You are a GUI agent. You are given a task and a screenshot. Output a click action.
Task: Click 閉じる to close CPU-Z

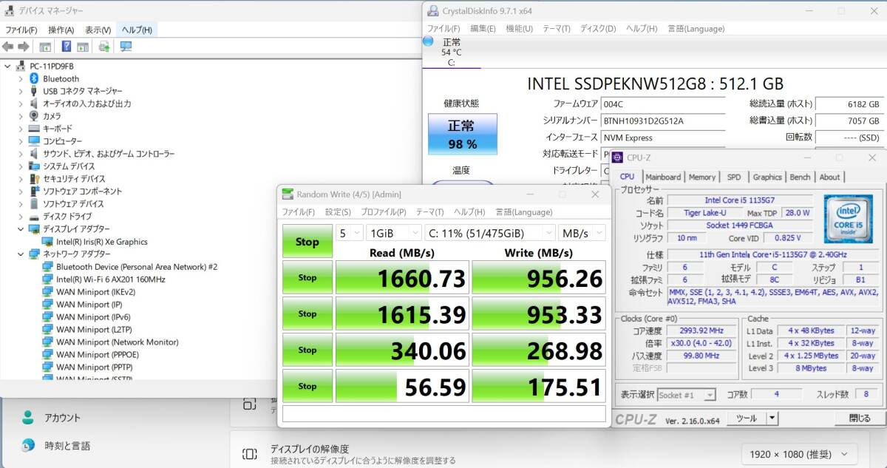point(858,418)
